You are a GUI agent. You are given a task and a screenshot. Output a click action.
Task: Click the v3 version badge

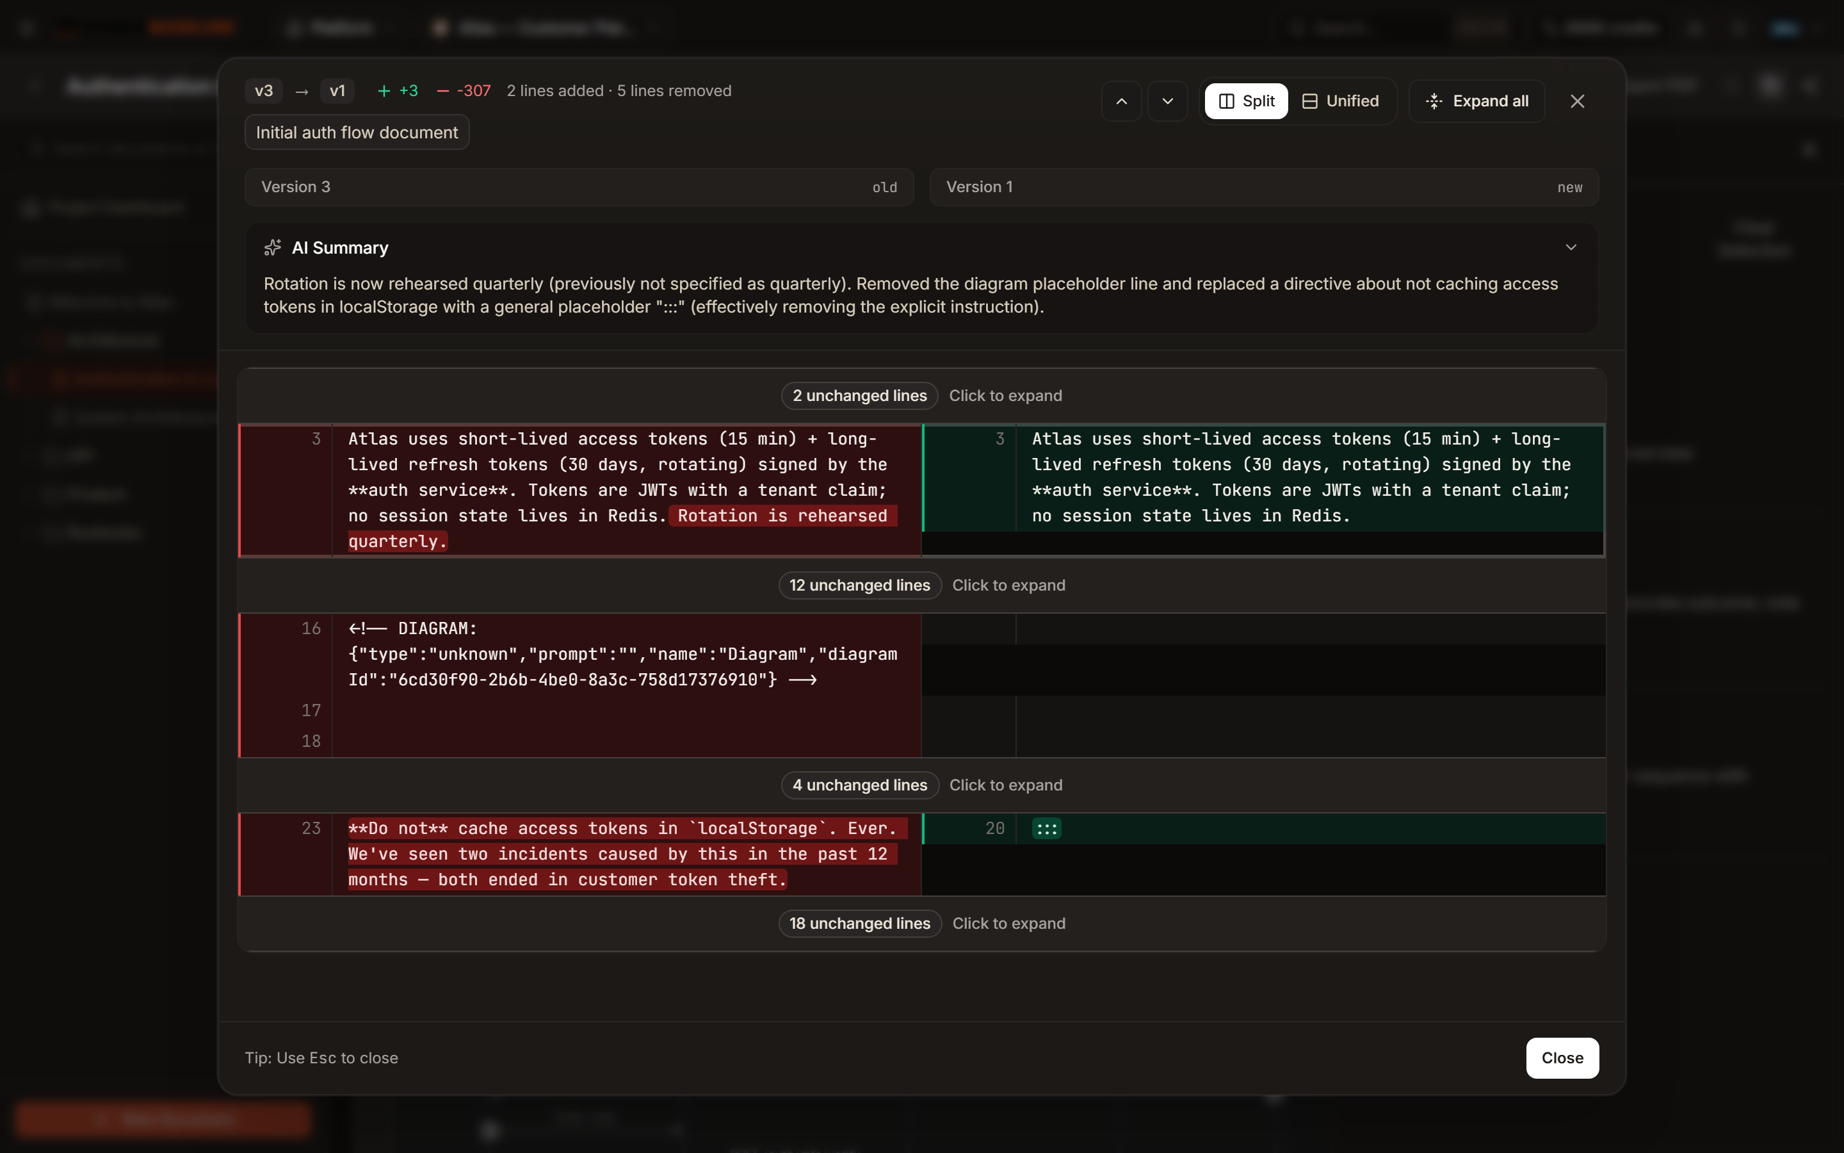tap(264, 91)
